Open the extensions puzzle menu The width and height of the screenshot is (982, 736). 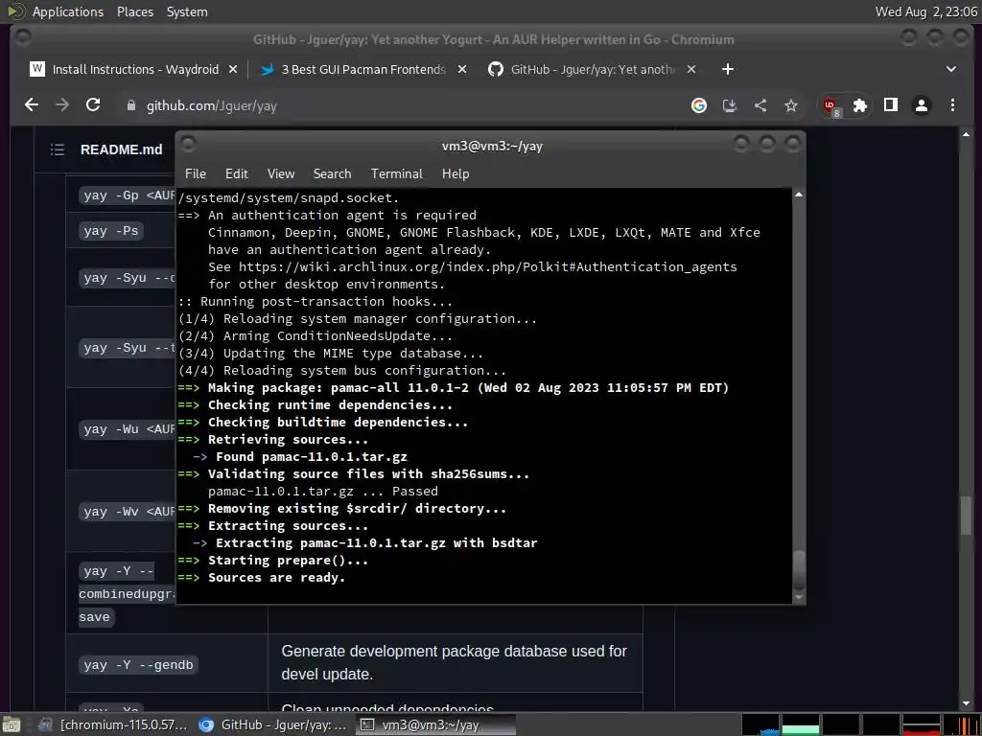point(860,105)
